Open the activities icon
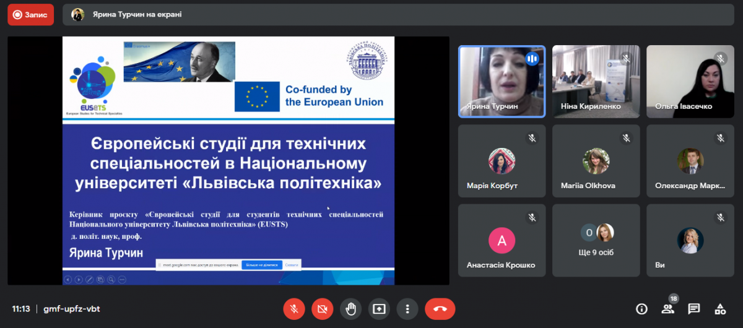The width and height of the screenshot is (743, 328). point(720,309)
